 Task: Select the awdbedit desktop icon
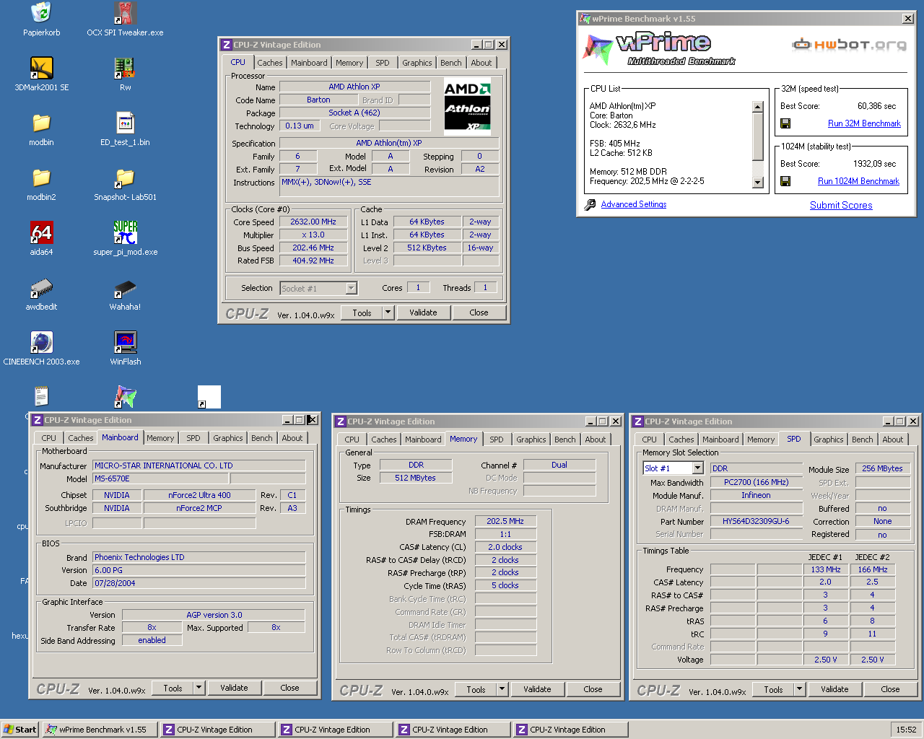click(41, 287)
